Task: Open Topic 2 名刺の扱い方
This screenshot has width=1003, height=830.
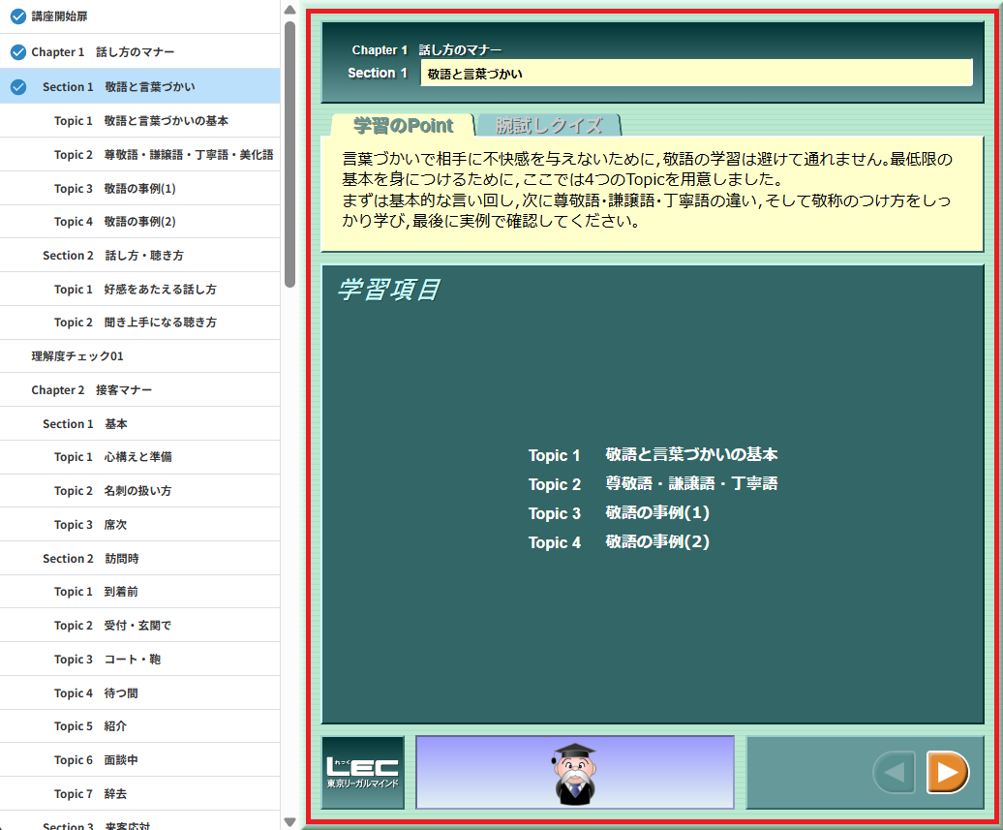Action: [140, 491]
